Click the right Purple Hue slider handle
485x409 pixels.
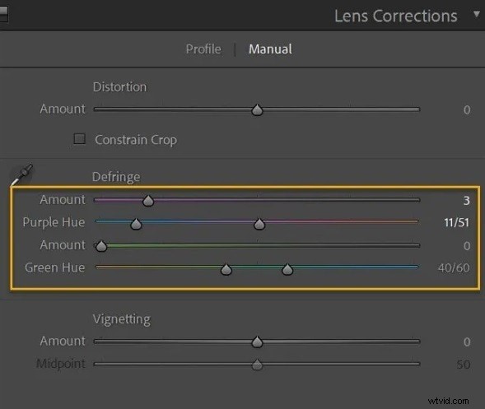click(x=259, y=224)
